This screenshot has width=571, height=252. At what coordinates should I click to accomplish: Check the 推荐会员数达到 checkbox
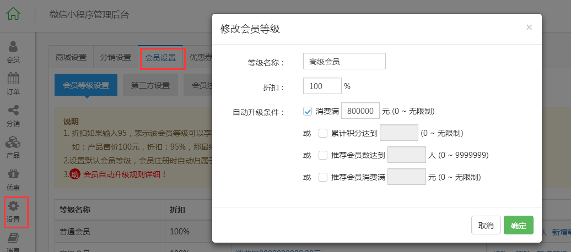[x=322, y=155]
